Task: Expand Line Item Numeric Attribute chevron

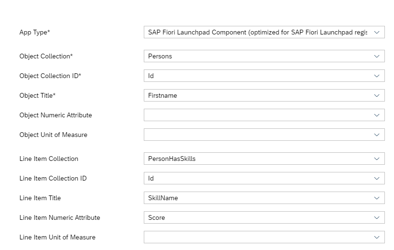Action: coord(377,217)
